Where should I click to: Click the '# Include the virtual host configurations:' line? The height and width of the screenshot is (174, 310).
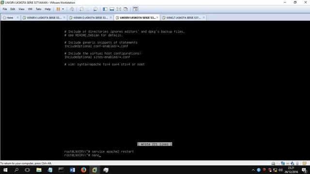(103, 54)
